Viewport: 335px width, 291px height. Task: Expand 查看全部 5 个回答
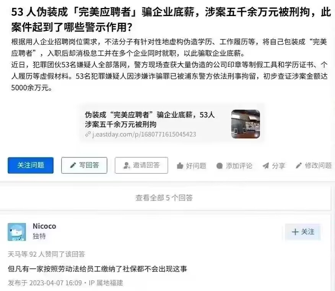164,198
